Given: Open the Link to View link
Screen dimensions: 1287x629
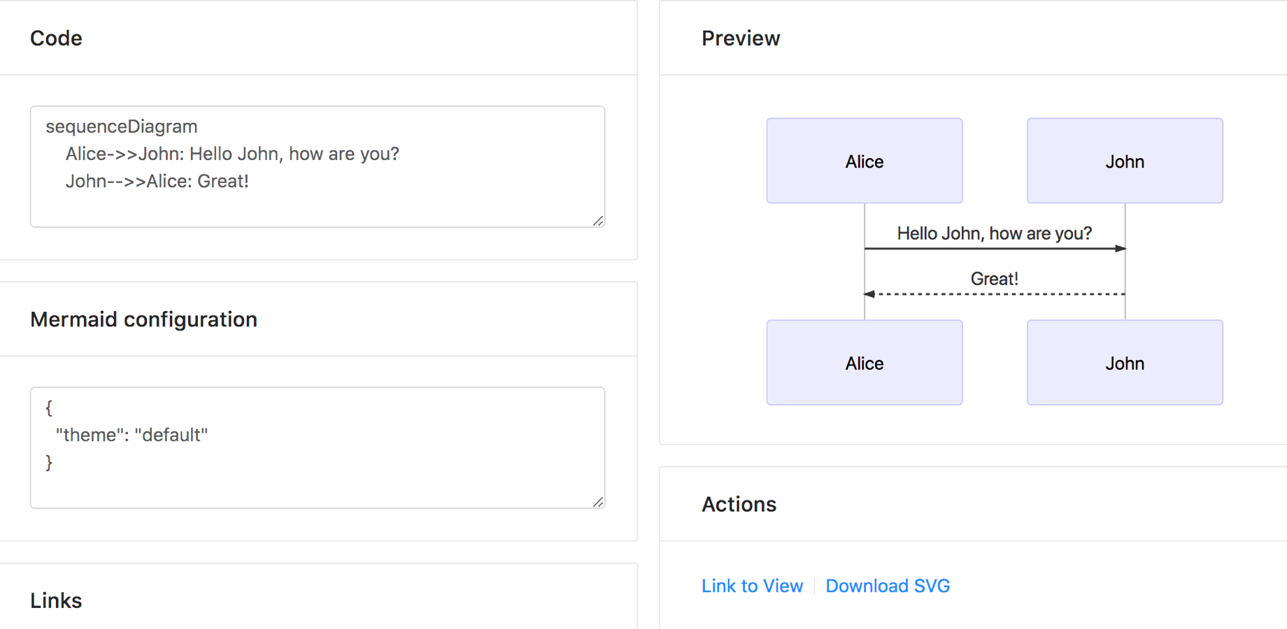Looking at the screenshot, I should [752, 586].
